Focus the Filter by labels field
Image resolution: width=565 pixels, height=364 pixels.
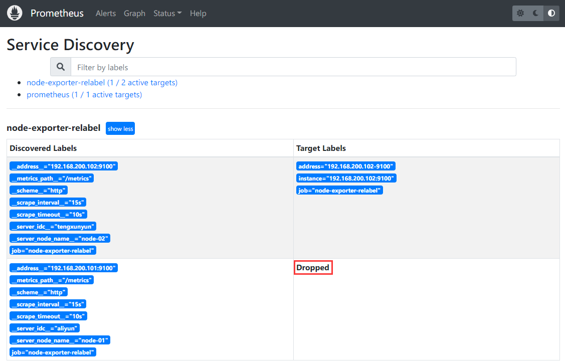click(293, 67)
